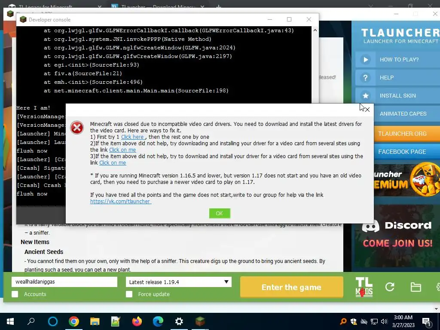
Task: Click the refresh icon in launcher bar
Action: coord(390,287)
